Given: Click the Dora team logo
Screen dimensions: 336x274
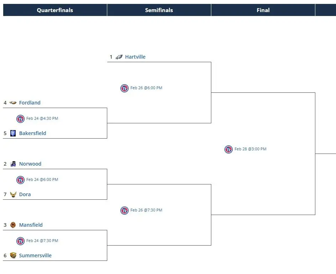Looking at the screenshot, I should (14, 194).
